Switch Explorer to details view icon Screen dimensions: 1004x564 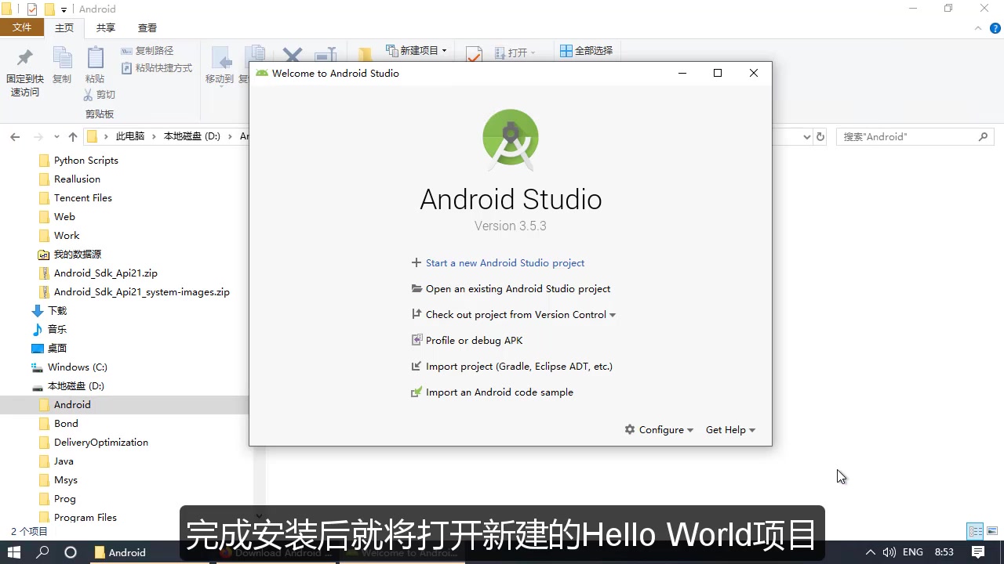coord(976,531)
